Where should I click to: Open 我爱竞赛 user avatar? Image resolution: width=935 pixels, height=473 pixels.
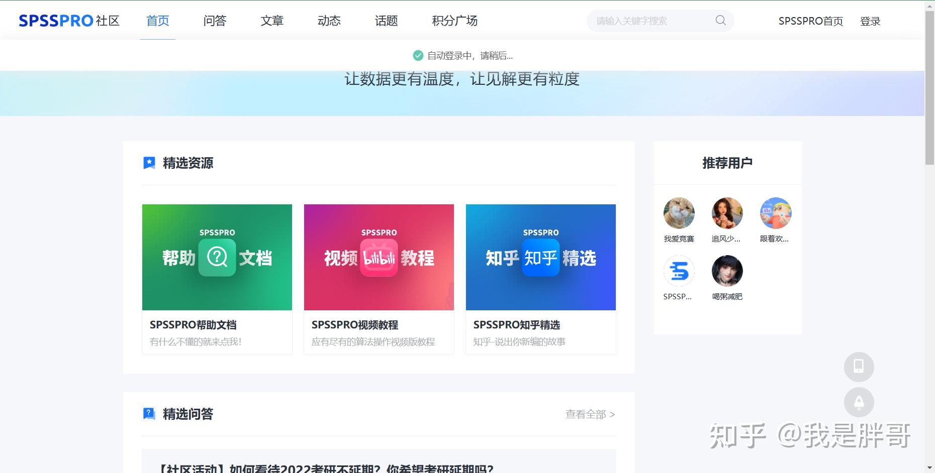click(679, 213)
